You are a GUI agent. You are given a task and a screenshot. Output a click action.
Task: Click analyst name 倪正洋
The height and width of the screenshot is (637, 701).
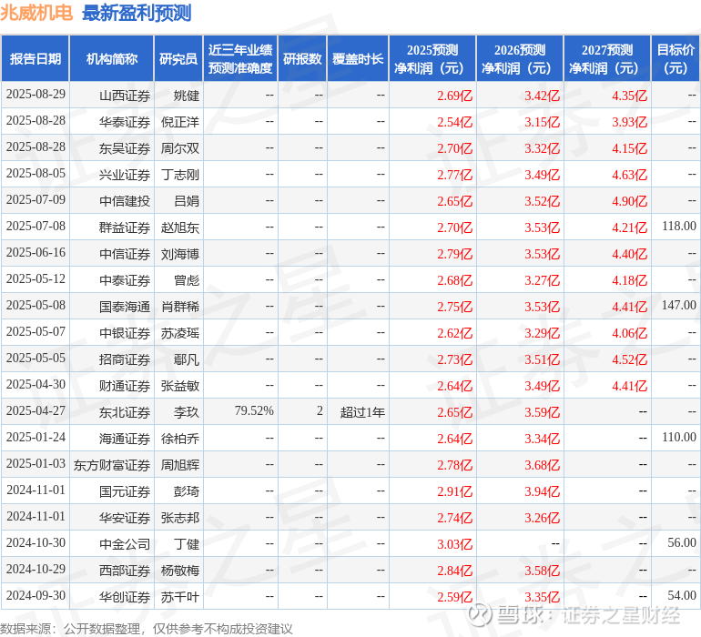point(179,122)
